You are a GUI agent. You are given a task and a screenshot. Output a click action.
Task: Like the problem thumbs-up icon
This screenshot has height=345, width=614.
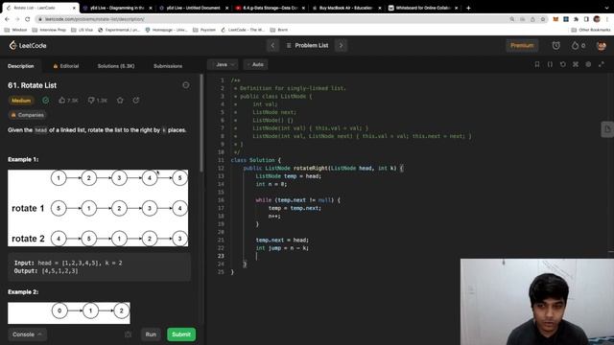61,101
